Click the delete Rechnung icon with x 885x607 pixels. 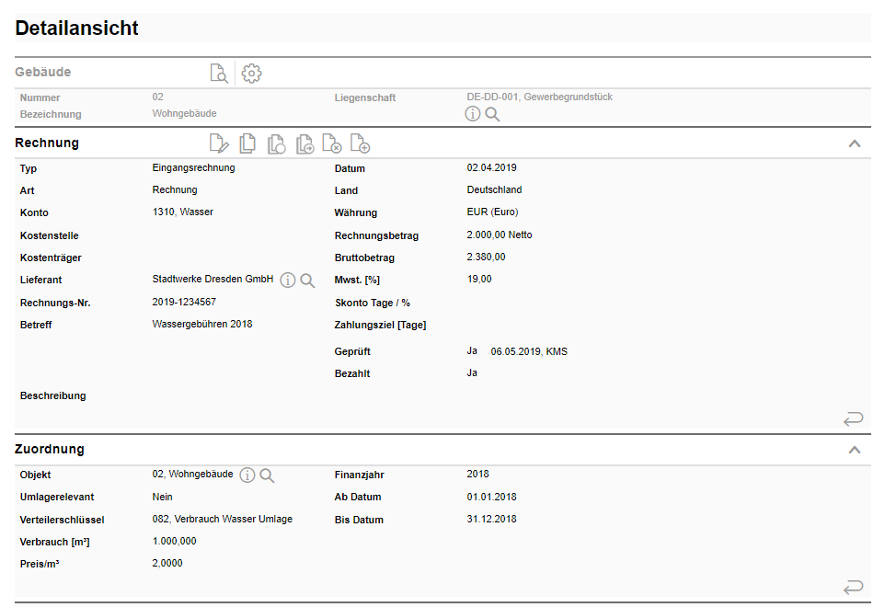[x=332, y=143]
